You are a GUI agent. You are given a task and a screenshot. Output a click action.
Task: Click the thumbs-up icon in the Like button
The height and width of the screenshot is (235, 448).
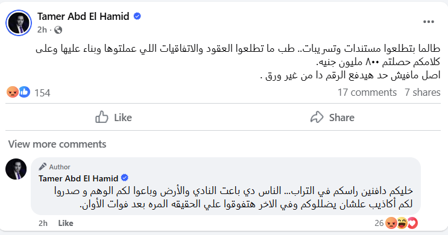102,117
